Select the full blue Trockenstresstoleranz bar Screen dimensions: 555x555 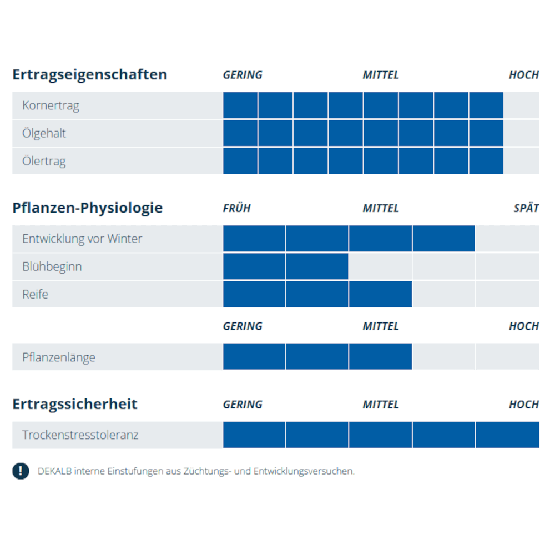[381, 435]
